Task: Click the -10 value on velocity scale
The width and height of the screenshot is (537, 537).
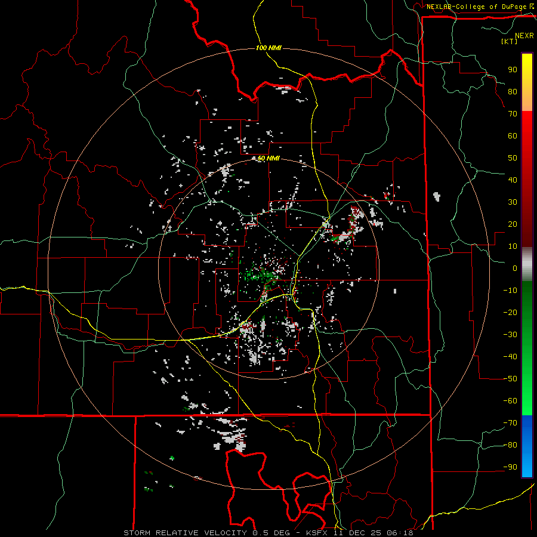Action: click(x=510, y=291)
